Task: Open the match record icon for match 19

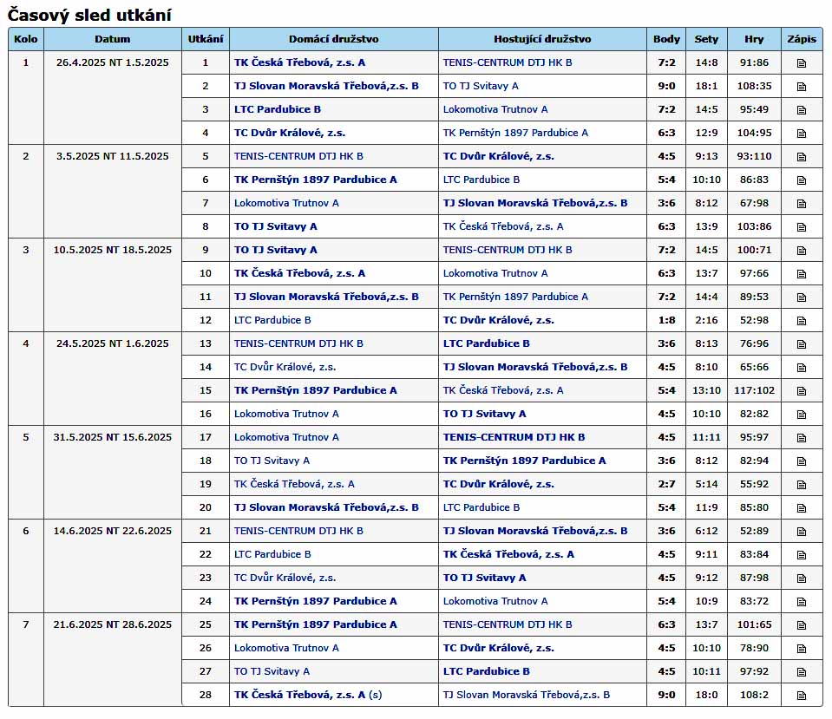Action: click(x=802, y=485)
